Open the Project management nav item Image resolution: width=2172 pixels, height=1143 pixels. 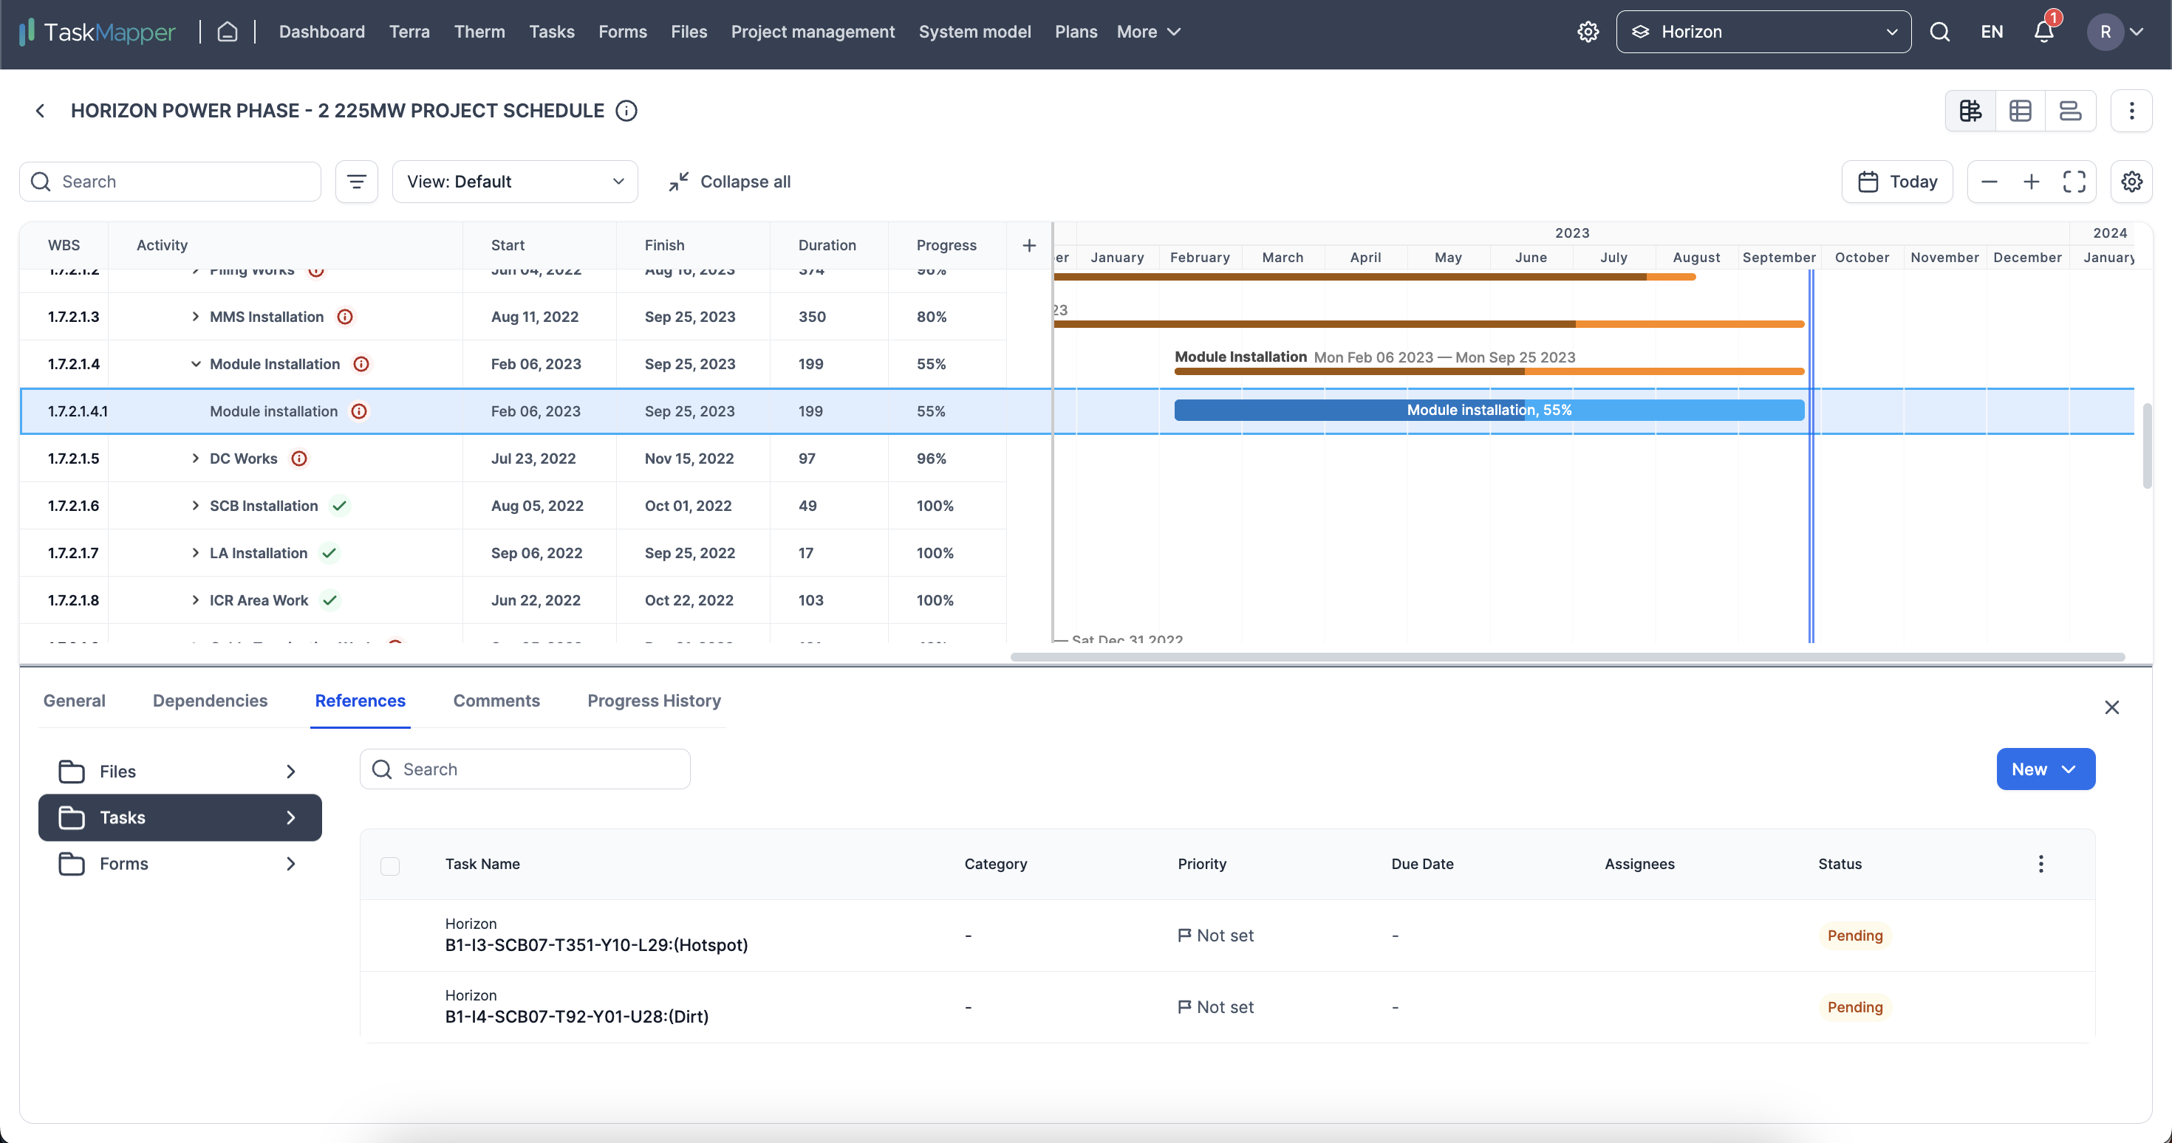(812, 32)
